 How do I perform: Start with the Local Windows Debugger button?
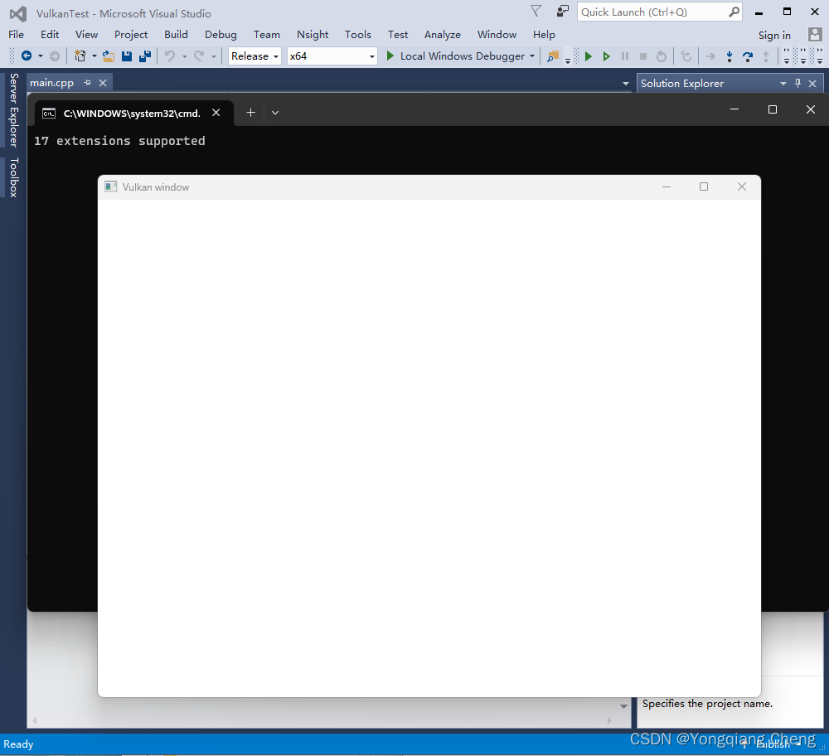[456, 56]
